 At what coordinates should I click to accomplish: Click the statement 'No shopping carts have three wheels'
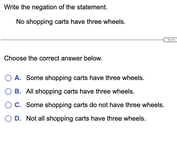tap(71, 22)
